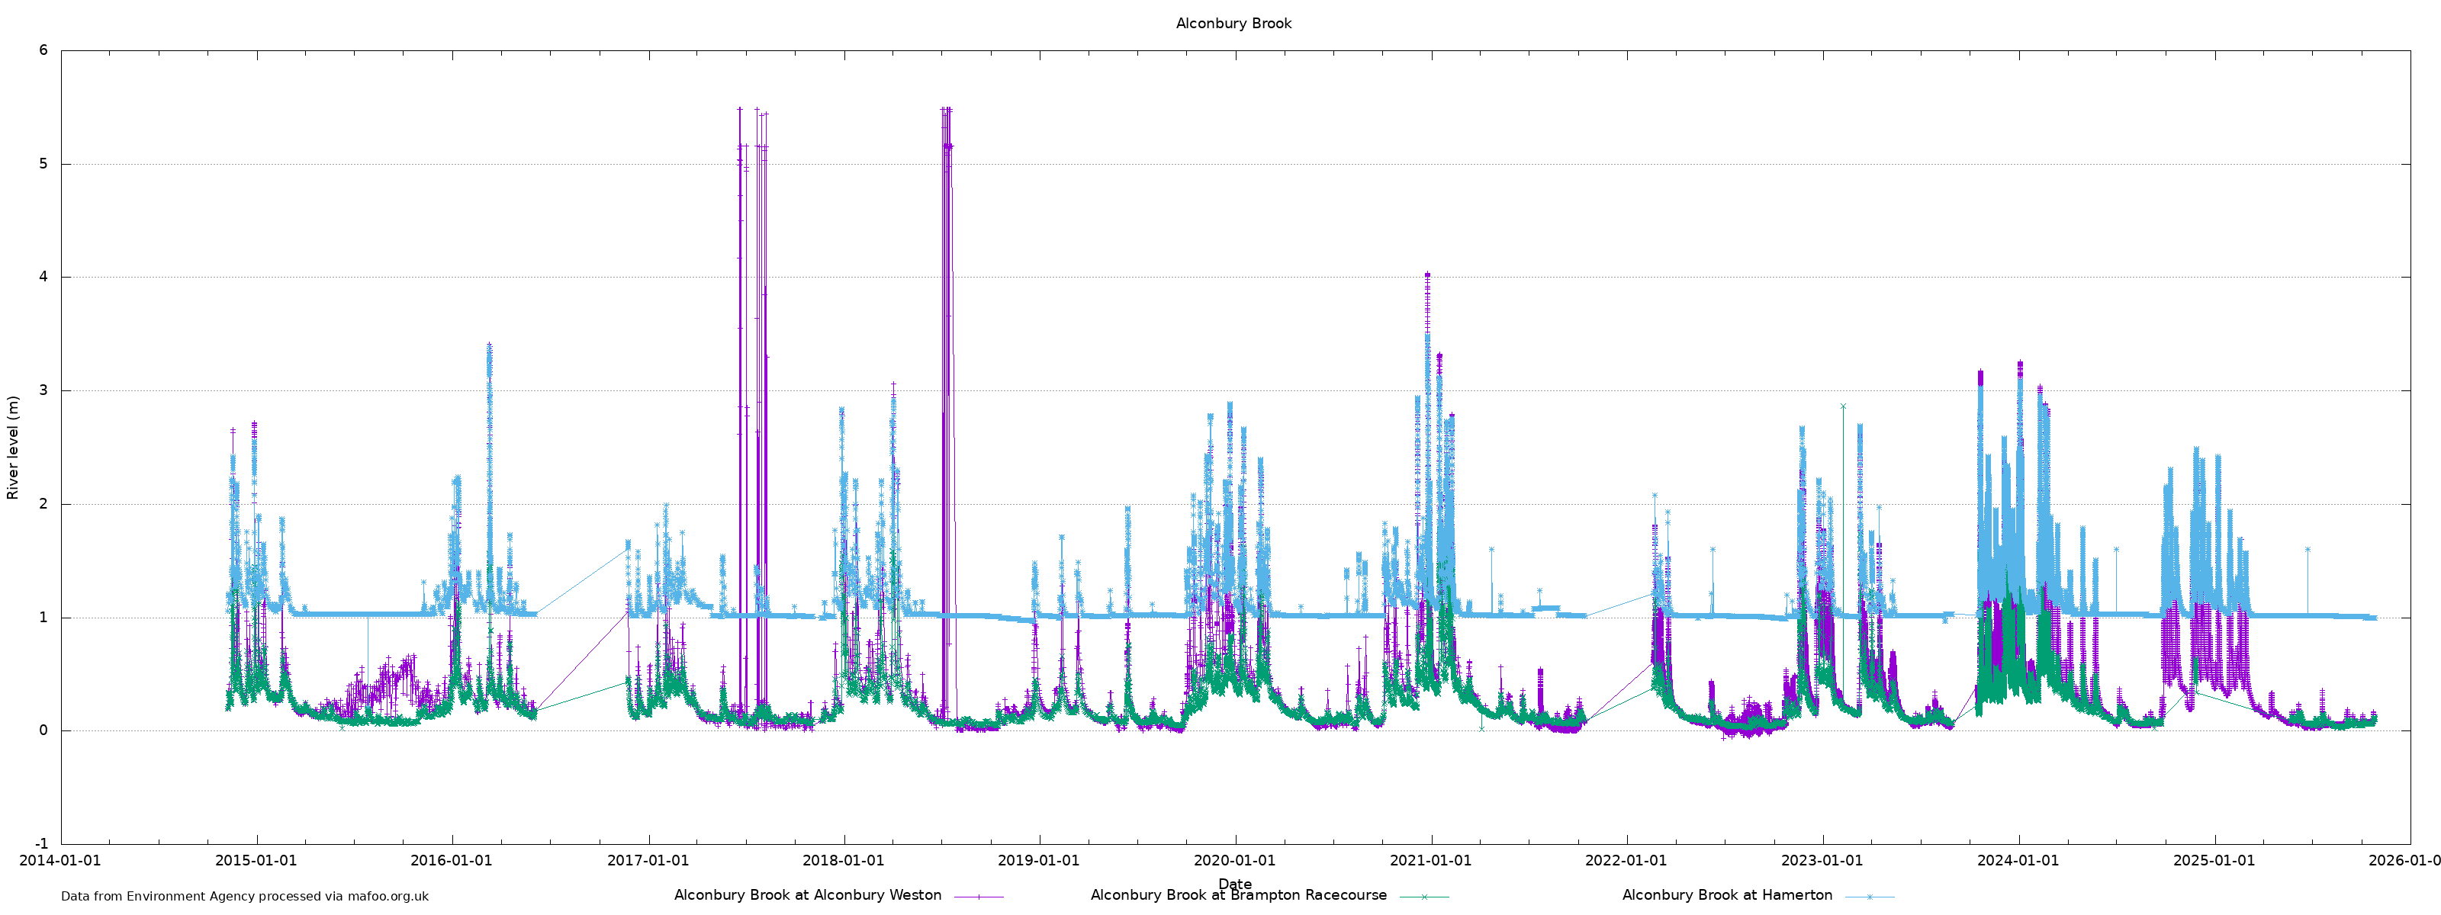This screenshot has width=2441, height=915.
Task: Click the Environment Agency mafoo.org.uk data credit text
Action: tap(244, 896)
